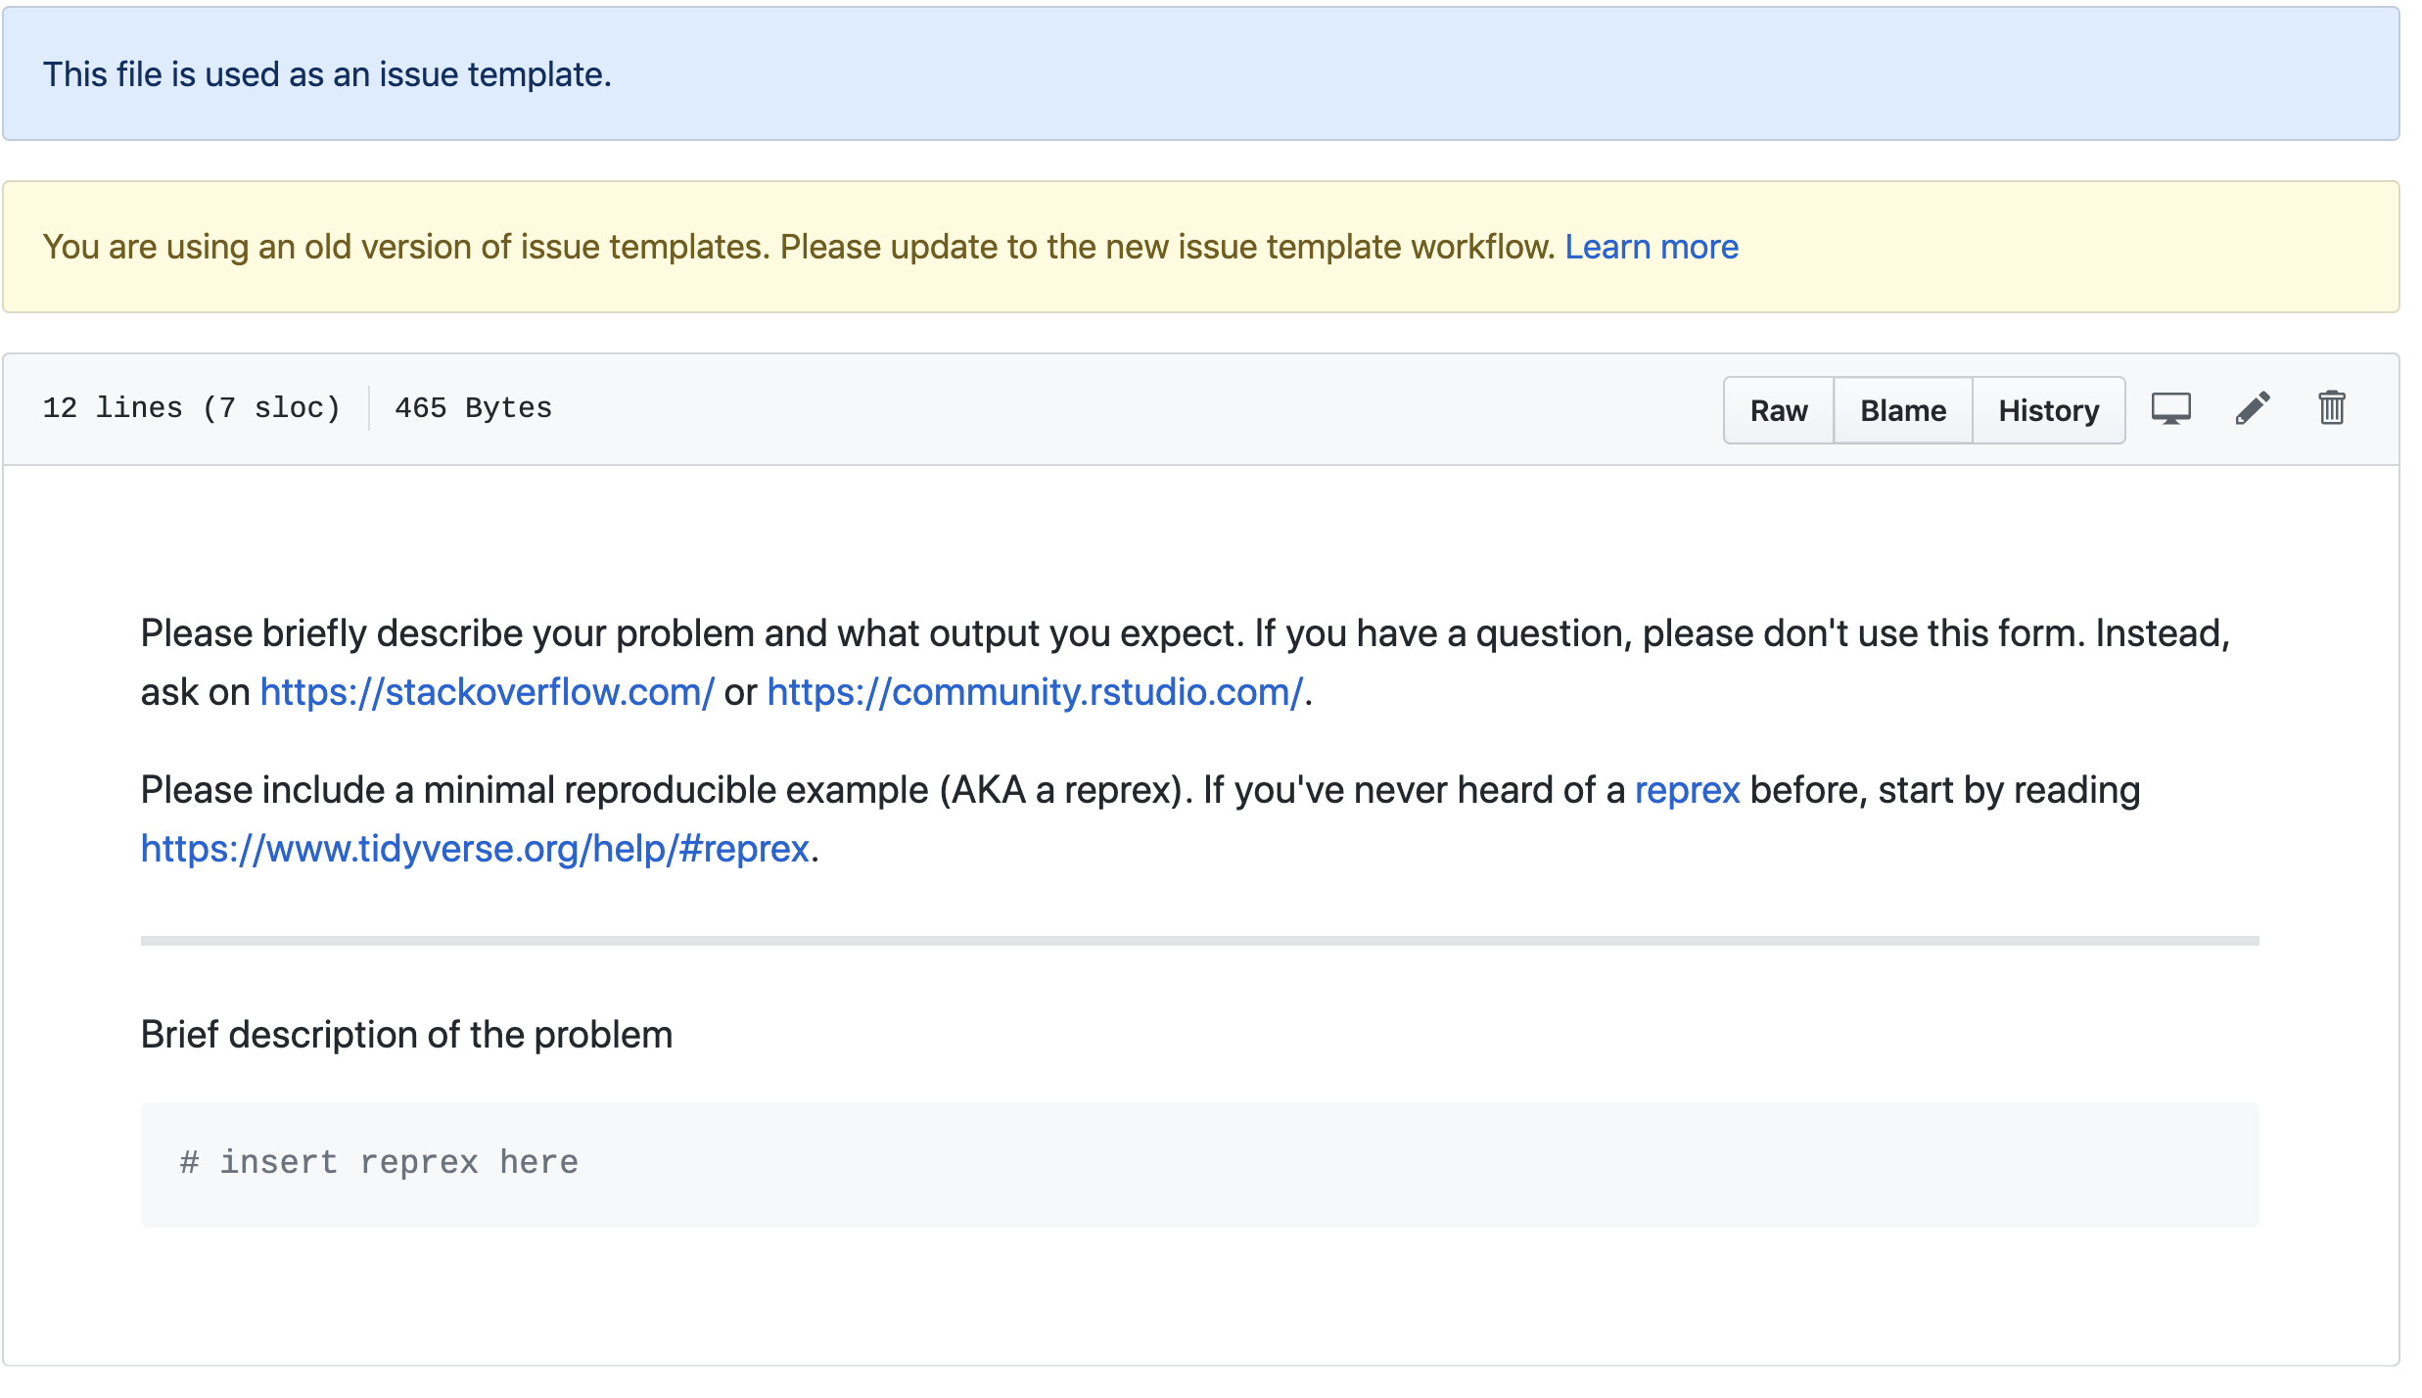
Task: Click the Brief description of the problem text
Action: pos(406,1036)
